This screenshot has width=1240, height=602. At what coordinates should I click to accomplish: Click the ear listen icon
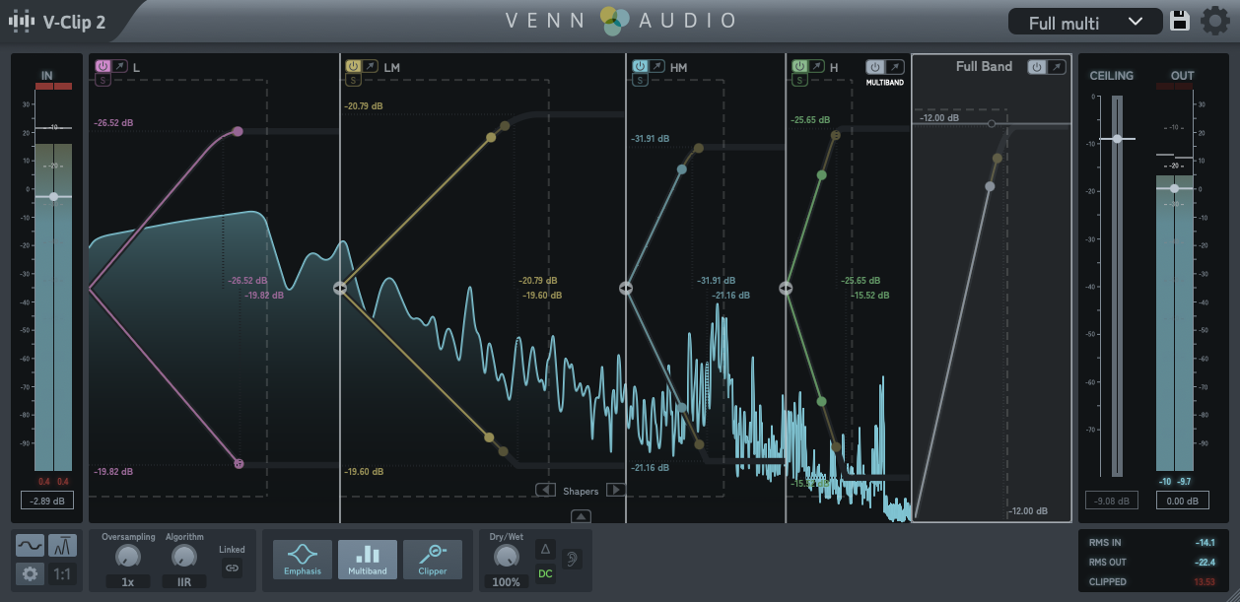[571, 559]
